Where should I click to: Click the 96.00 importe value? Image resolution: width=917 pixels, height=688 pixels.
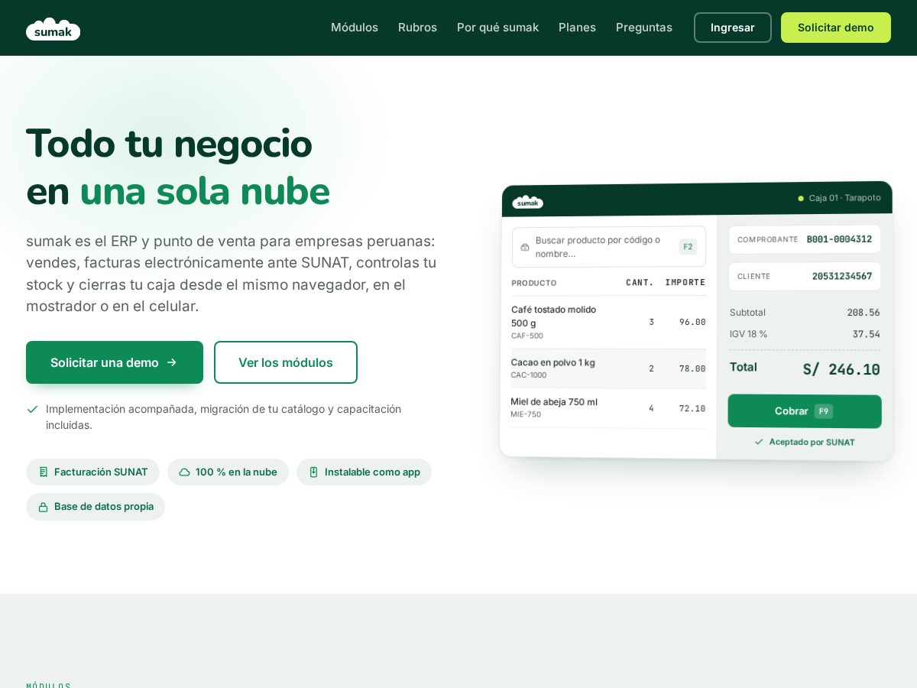(692, 322)
